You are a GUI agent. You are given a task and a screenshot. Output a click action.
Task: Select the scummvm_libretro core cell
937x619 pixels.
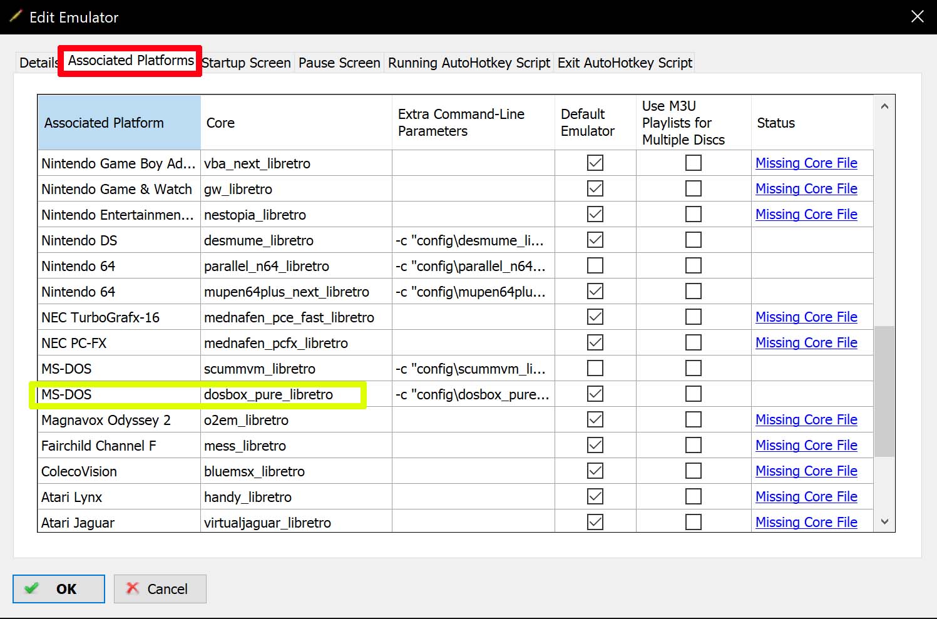(296, 369)
